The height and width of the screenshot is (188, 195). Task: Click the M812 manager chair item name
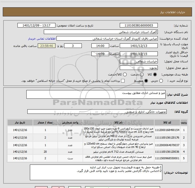(119, 138)
